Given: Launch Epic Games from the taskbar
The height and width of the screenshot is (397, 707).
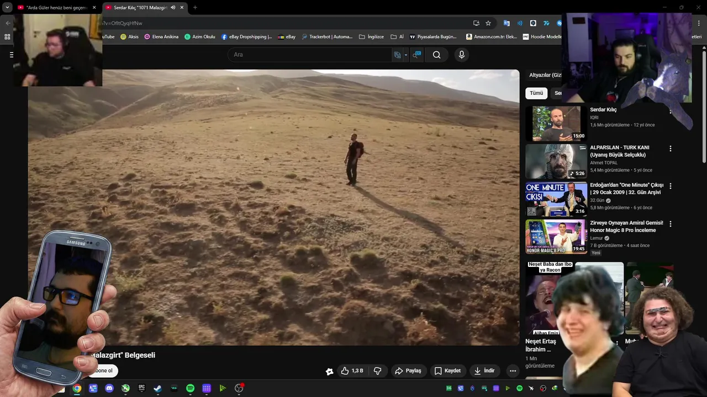Looking at the screenshot, I should (141, 388).
